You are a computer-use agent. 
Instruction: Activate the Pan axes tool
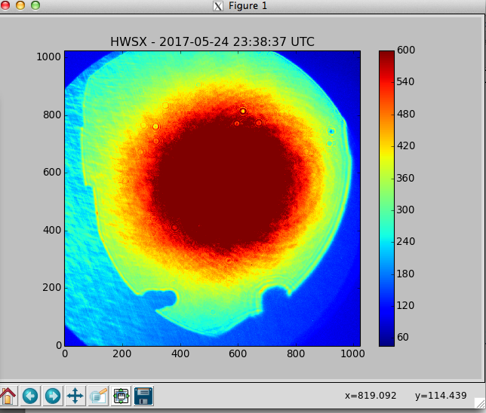[x=75, y=396]
